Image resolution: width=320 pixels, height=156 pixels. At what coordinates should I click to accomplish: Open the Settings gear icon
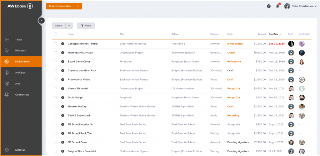(x=7, y=150)
